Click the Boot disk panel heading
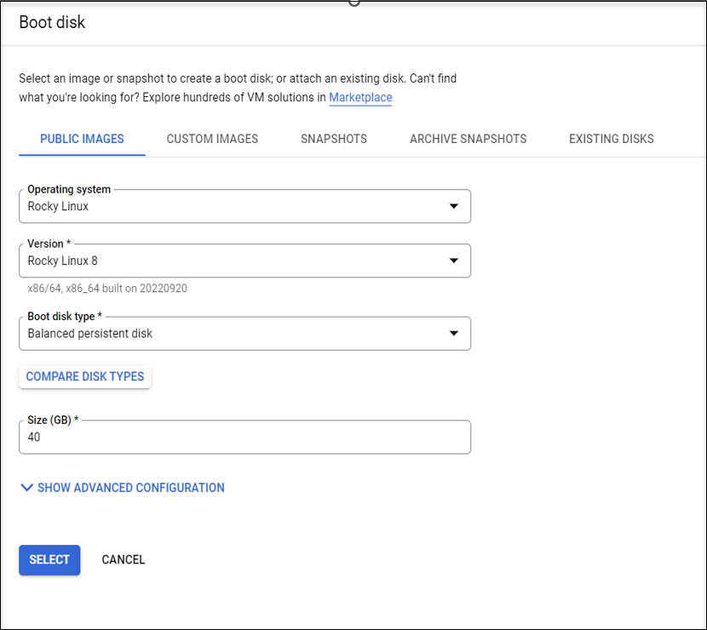Viewport: 707px width, 630px height. (x=52, y=22)
